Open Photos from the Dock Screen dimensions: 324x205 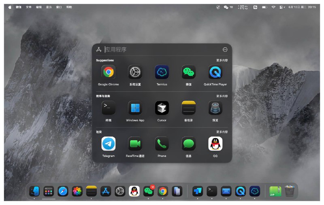77,191
